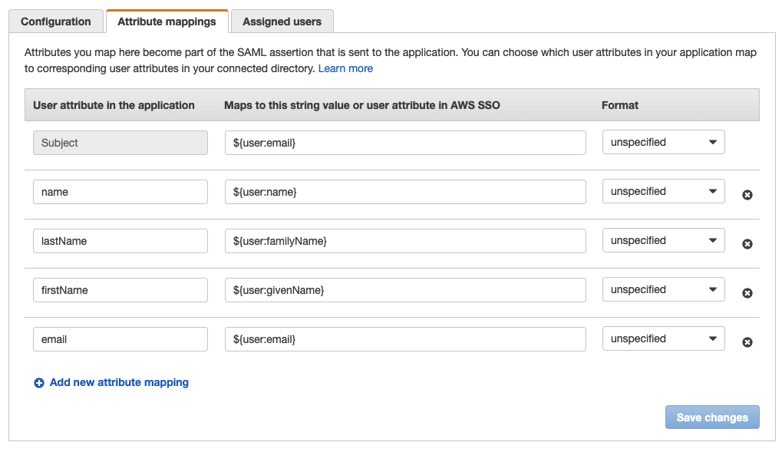This screenshot has width=782, height=452.
Task: Expand Format dropdown for firstName row
Action: tap(663, 290)
